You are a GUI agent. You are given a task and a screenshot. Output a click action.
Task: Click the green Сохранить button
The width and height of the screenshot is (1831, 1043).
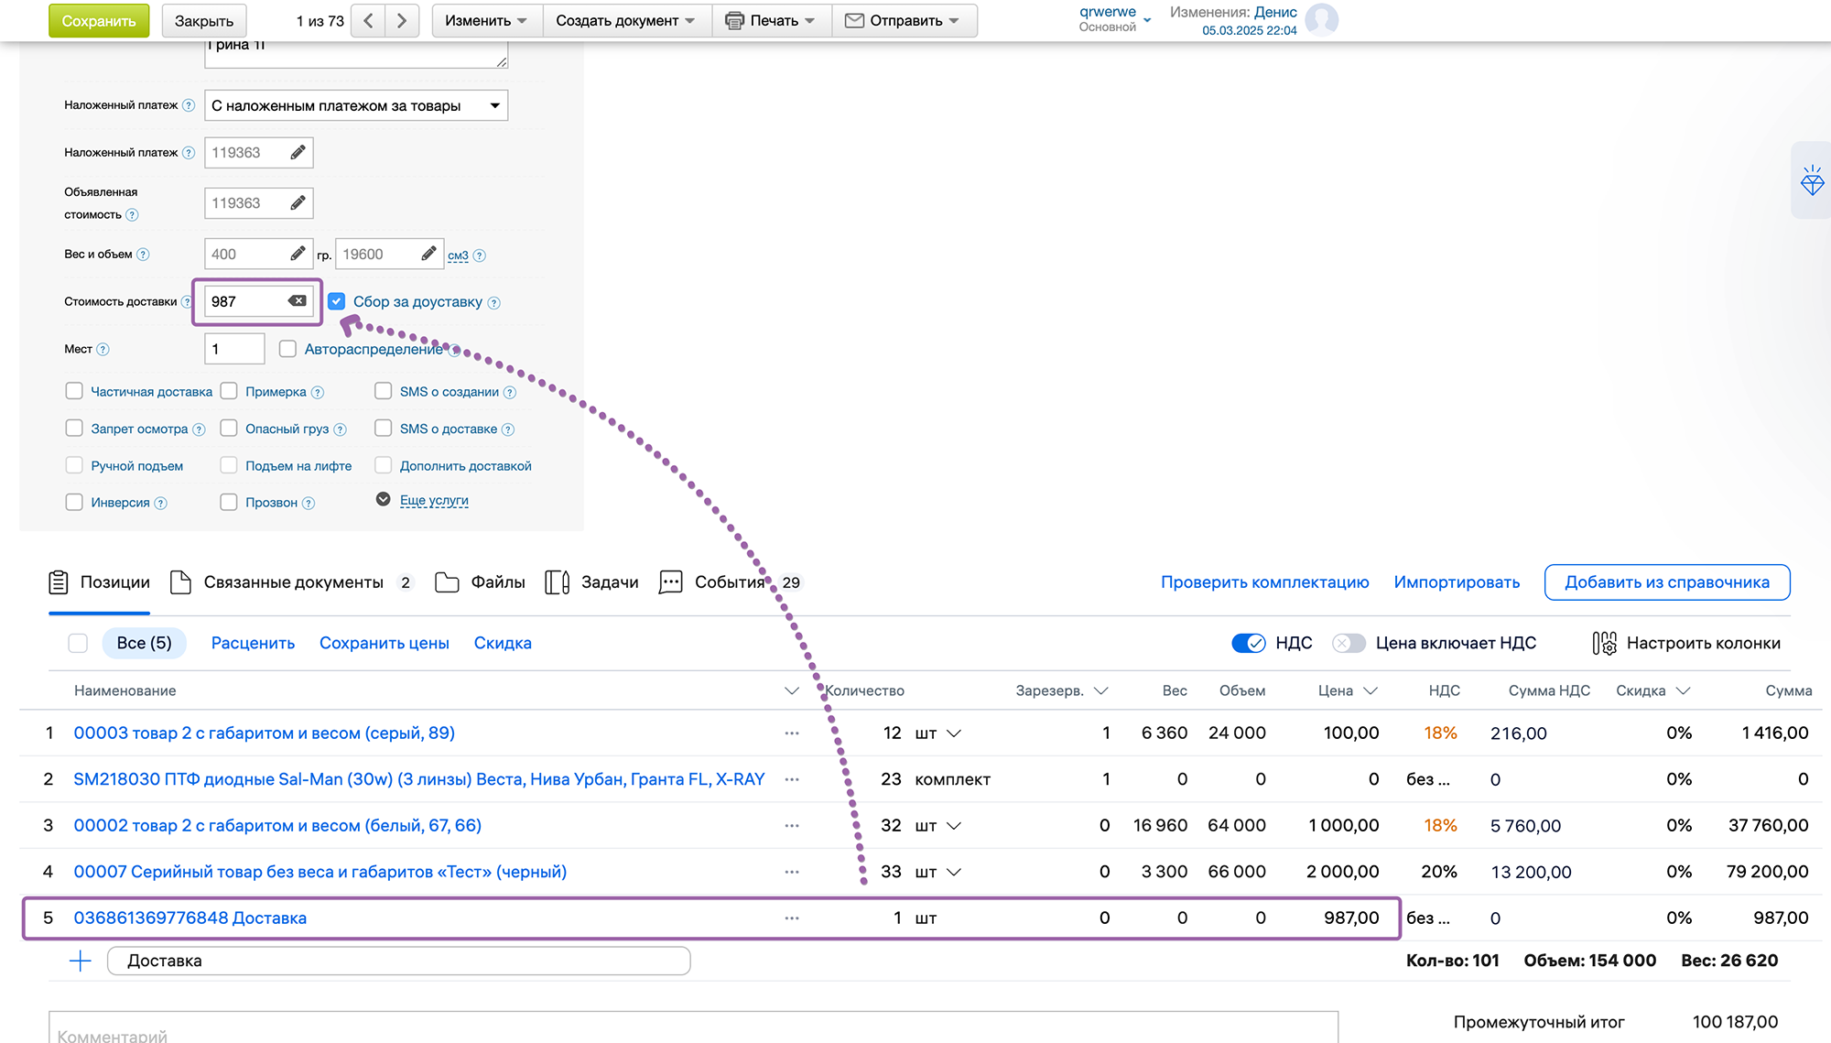99,20
